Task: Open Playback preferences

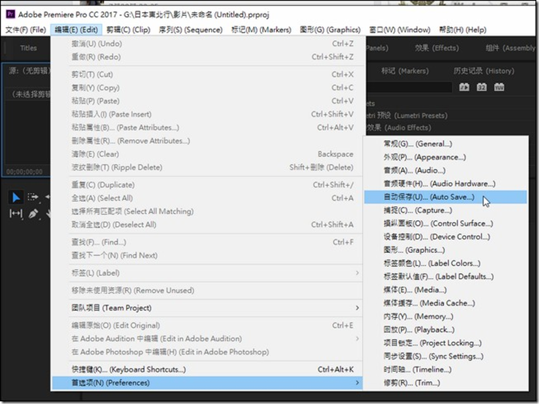Action: [446, 330]
